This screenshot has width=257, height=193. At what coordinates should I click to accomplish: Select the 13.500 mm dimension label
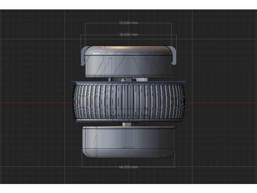[128, 23]
